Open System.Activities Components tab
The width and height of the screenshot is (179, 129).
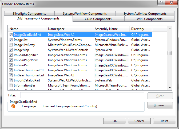pos(145,13)
